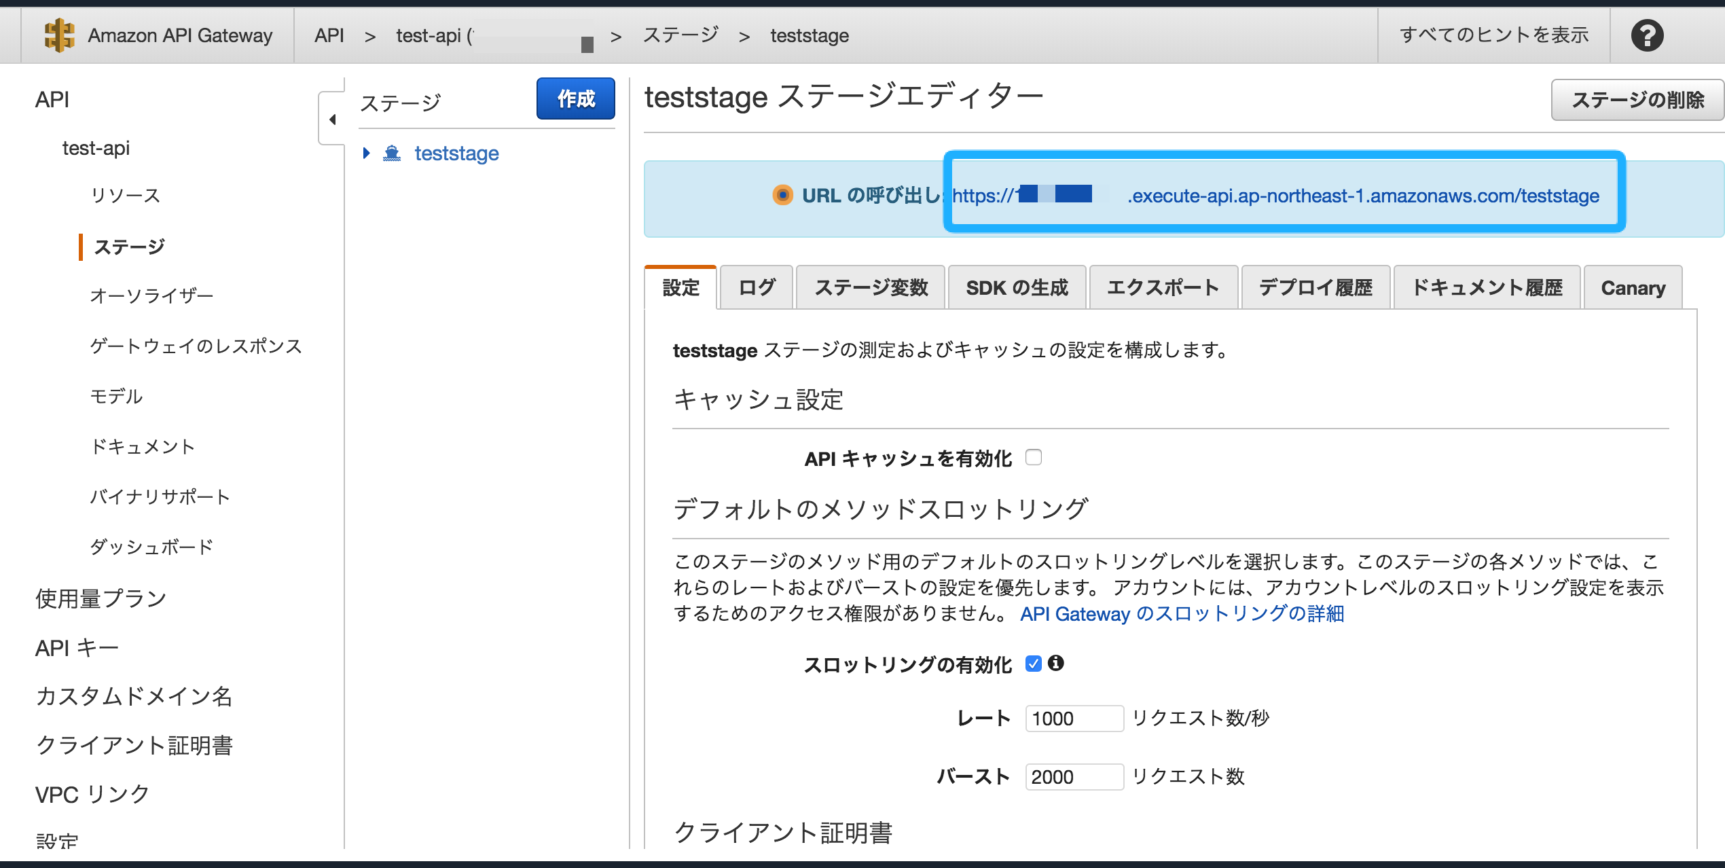Click the teststage stage icon
The height and width of the screenshot is (868, 1725).
392,153
